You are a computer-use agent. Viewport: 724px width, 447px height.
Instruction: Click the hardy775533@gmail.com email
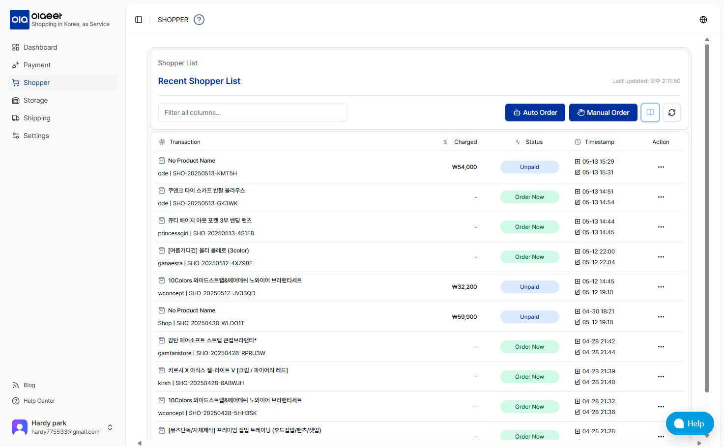coord(65,432)
